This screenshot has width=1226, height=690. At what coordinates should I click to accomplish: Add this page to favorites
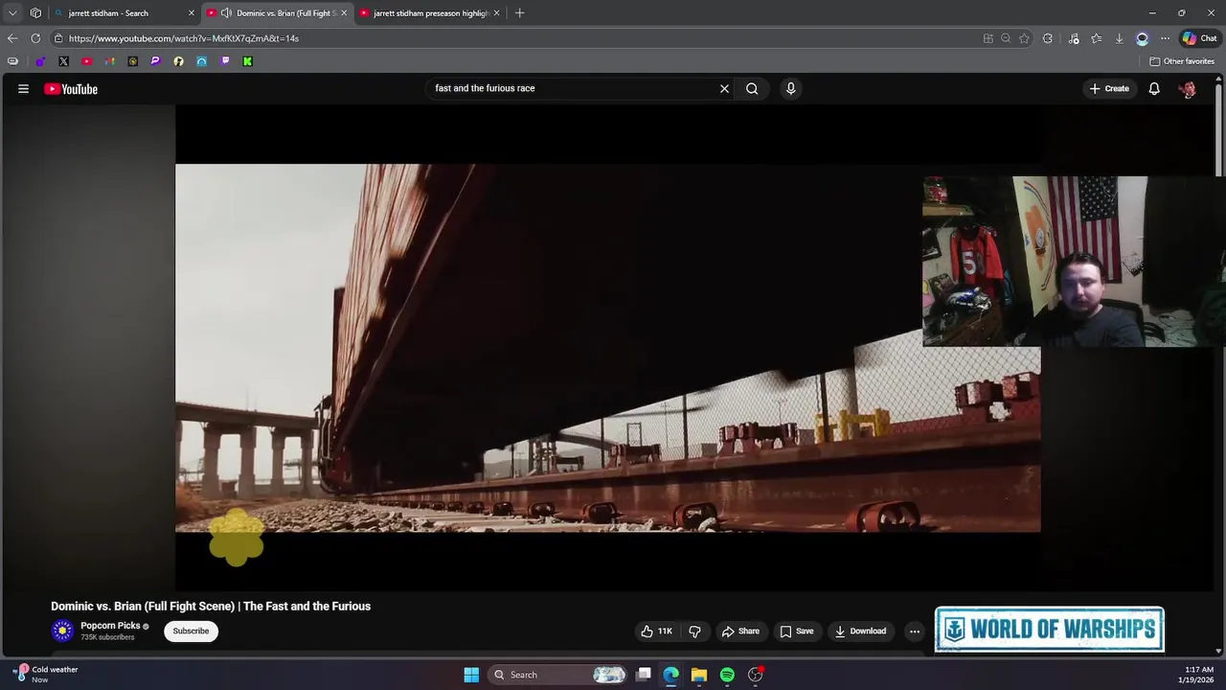(1024, 38)
